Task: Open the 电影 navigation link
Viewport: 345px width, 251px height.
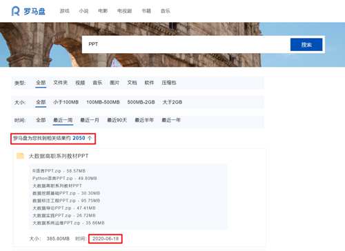Action: pos(103,11)
